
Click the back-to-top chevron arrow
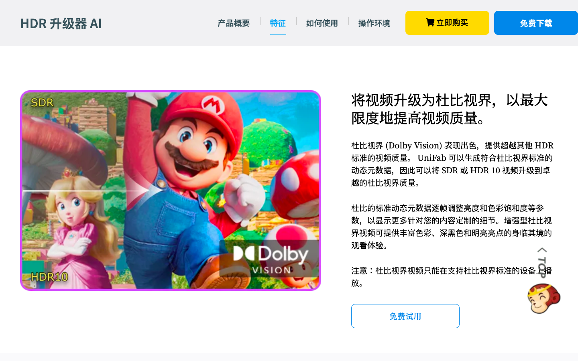542,250
